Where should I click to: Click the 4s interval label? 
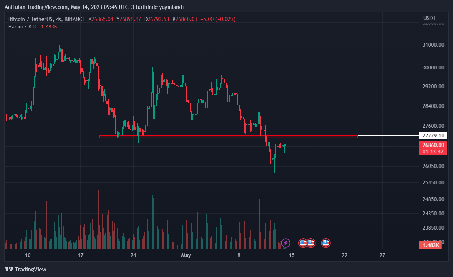tap(59, 19)
